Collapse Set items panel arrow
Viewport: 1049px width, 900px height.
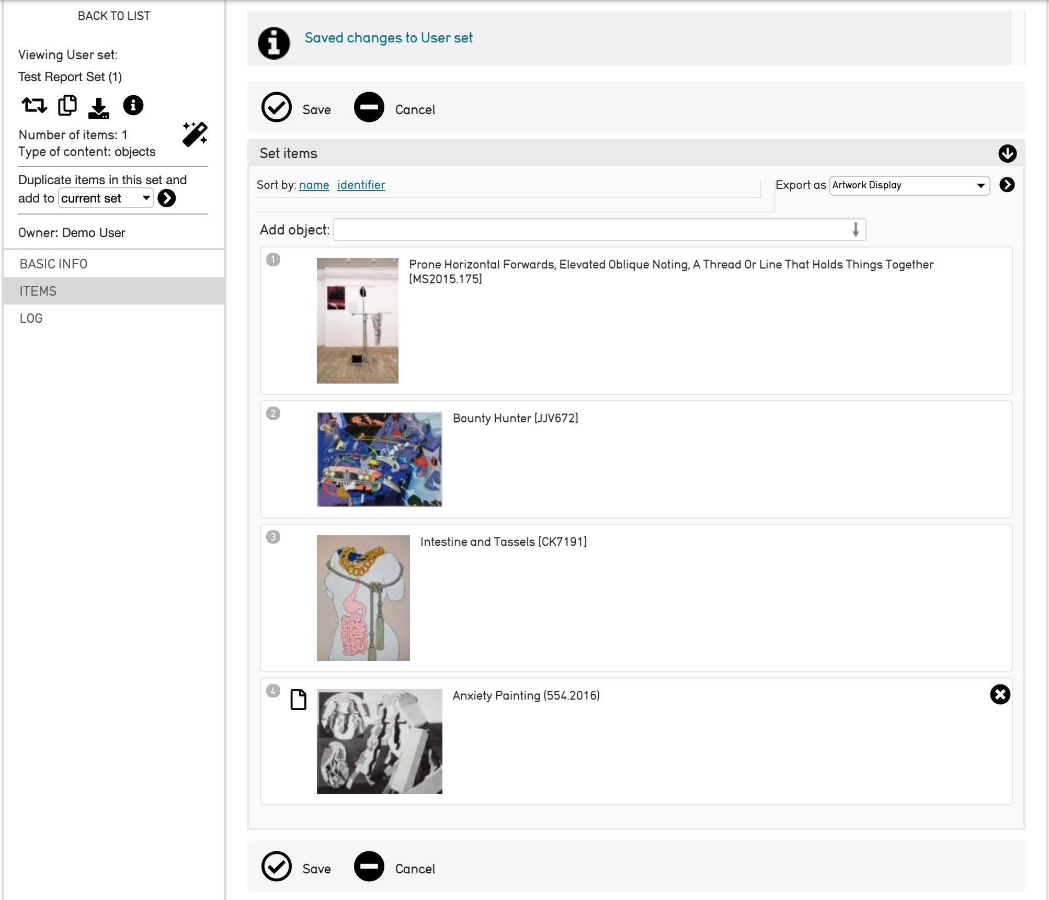click(1007, 153)
